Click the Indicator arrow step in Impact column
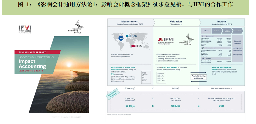The image size is (256, 124). click(x=206, y=31)
